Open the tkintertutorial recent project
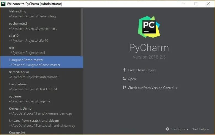Screen dimensions: 215x135 click(x=42, y=75)
